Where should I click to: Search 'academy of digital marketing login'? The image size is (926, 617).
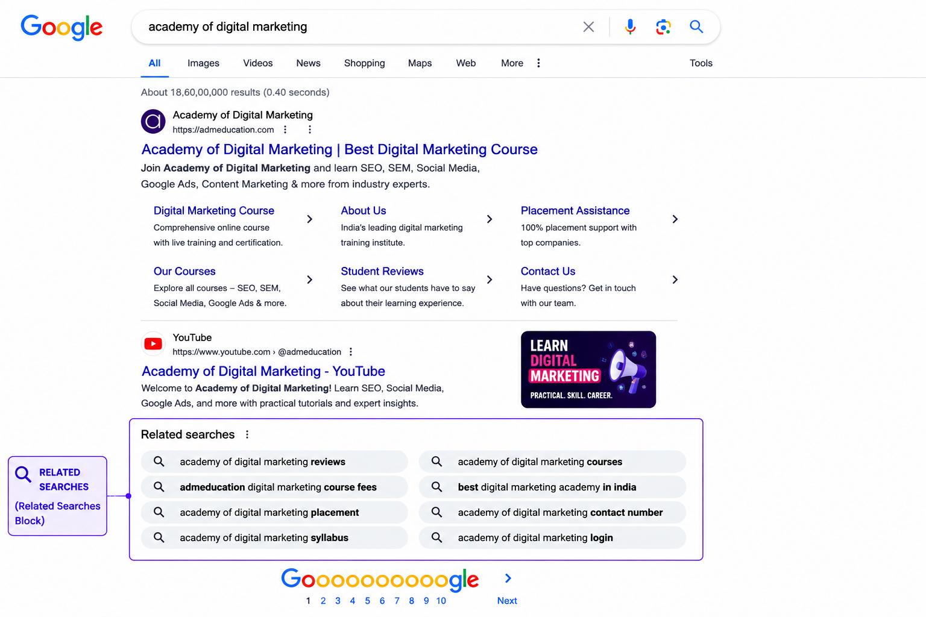(552, 537)
